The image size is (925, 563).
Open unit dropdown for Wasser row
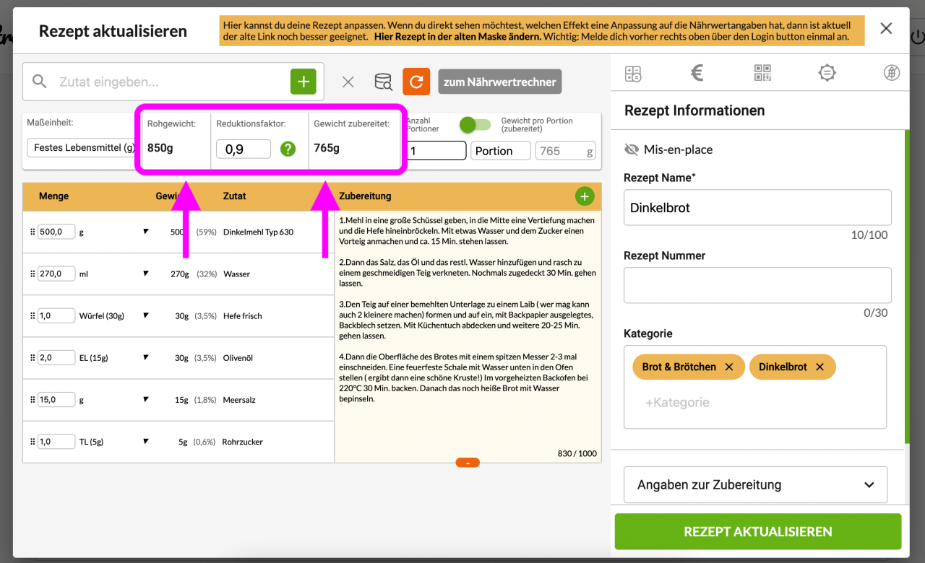[x=146, y=274]
